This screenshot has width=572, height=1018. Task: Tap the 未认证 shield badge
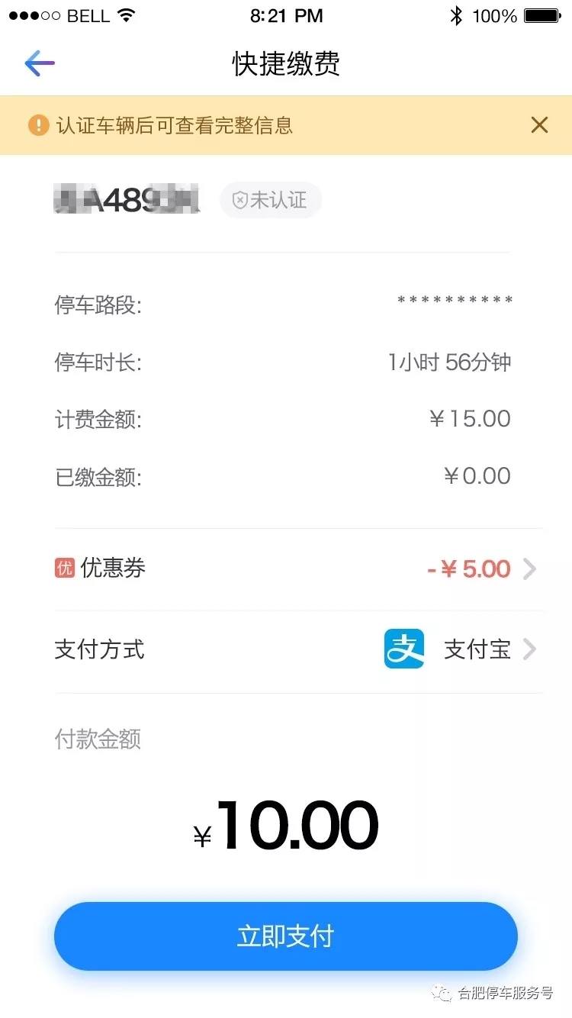click(x=270, y=201)
